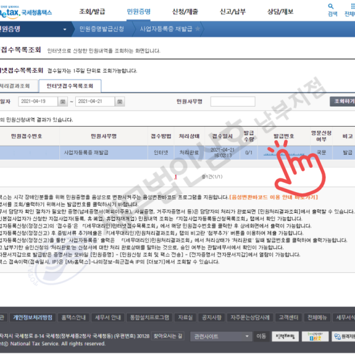Click the end date field 2021-04-21

click(x=95, y=102)
